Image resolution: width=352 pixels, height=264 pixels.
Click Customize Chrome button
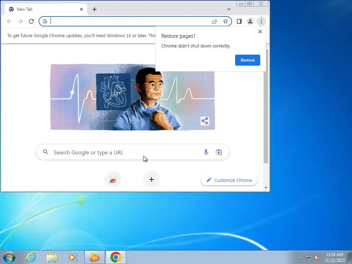click(x=229, y=180)
